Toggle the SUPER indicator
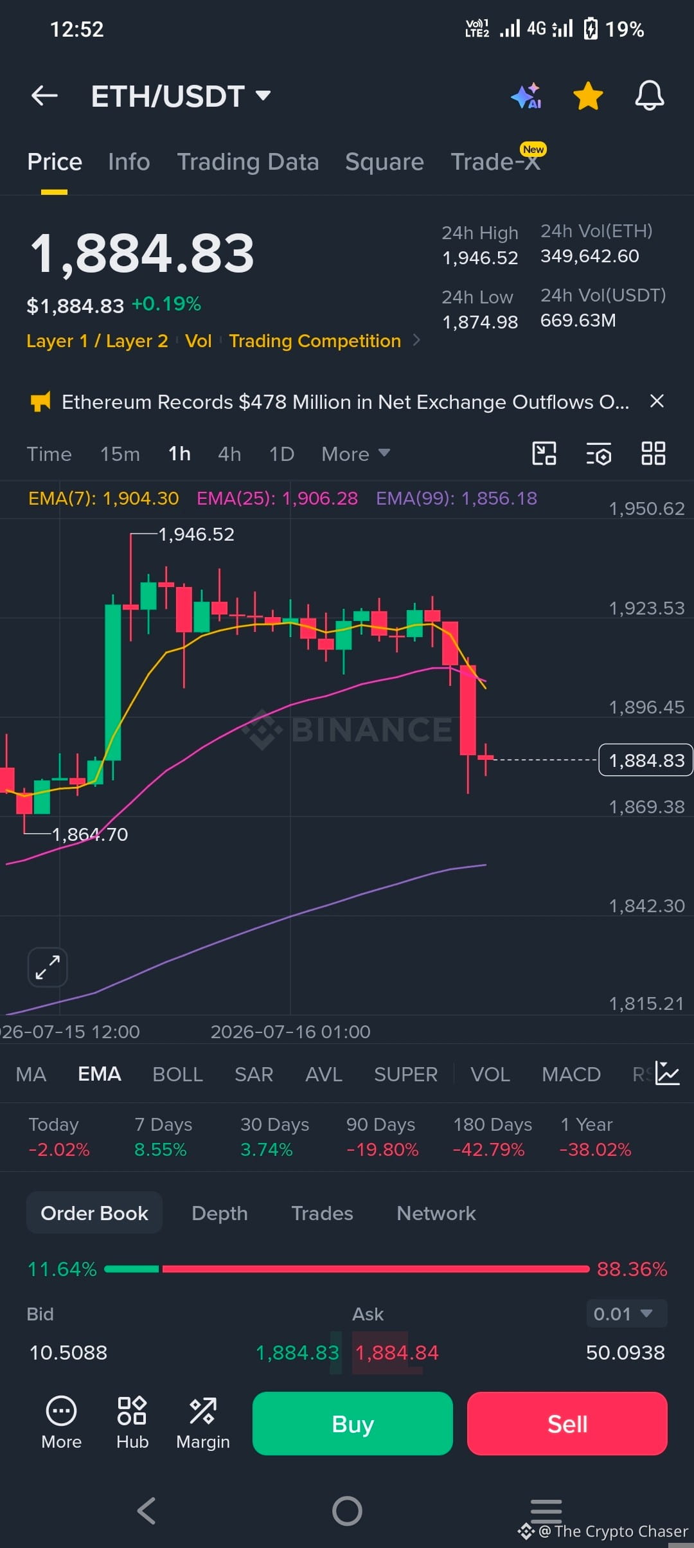 tap(405, 1074)
